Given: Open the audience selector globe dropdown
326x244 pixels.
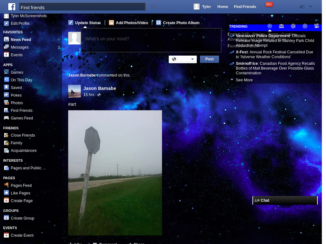Looking at the screenshot, I should coord(183,59).
